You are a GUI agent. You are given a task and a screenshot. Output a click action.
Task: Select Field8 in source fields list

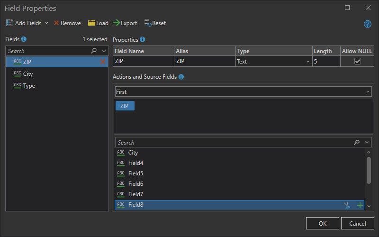coord(239,205)
